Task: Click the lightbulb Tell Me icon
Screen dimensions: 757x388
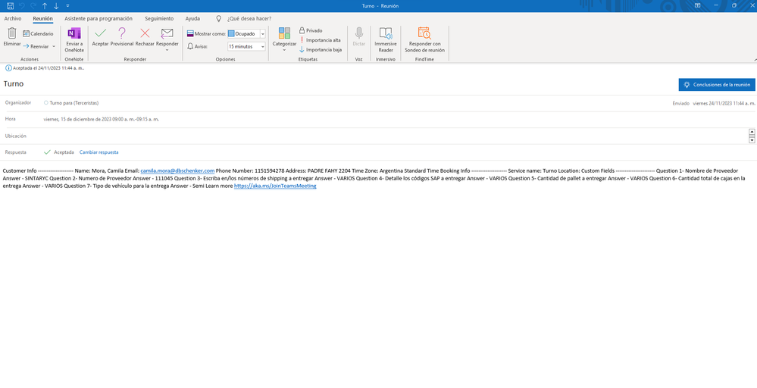Action: (218, 19)
